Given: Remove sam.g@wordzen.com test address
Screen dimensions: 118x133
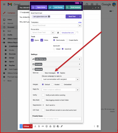Looking at the screenshot, I should tap(49, 16).
